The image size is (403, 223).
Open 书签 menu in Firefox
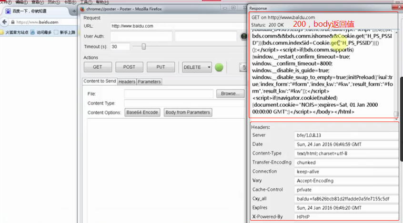70,2
